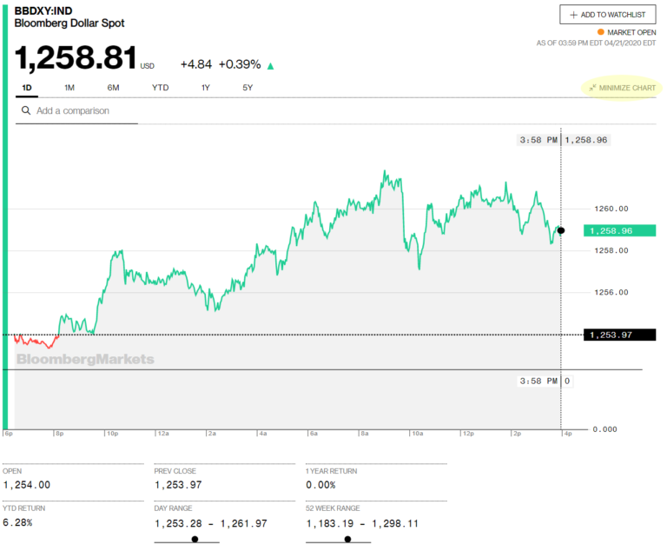Show the 1Y chart range
The height and width of the screenshot is (551, 667).
(206, 88)
